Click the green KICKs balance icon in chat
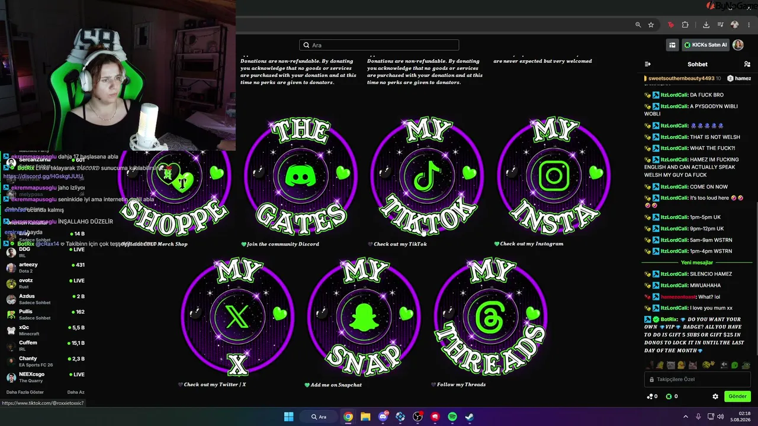Screen dimensions: 758x426 pos(669,396)
